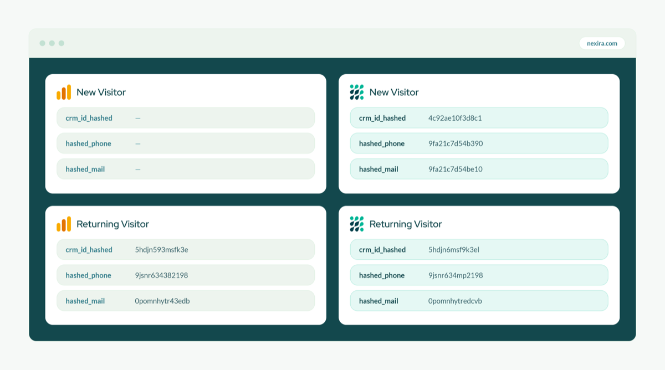This screenshot has width=665, height=370.
Task: Click Returning Visitor title in the green-logo card
Action: (406, 224)
